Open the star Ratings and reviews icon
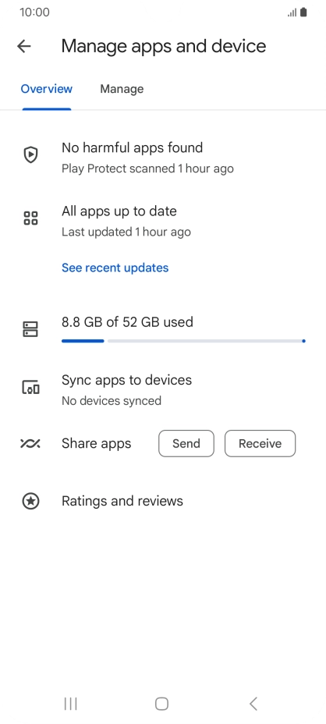Viewport: 326px width, 724px height. 30,501
